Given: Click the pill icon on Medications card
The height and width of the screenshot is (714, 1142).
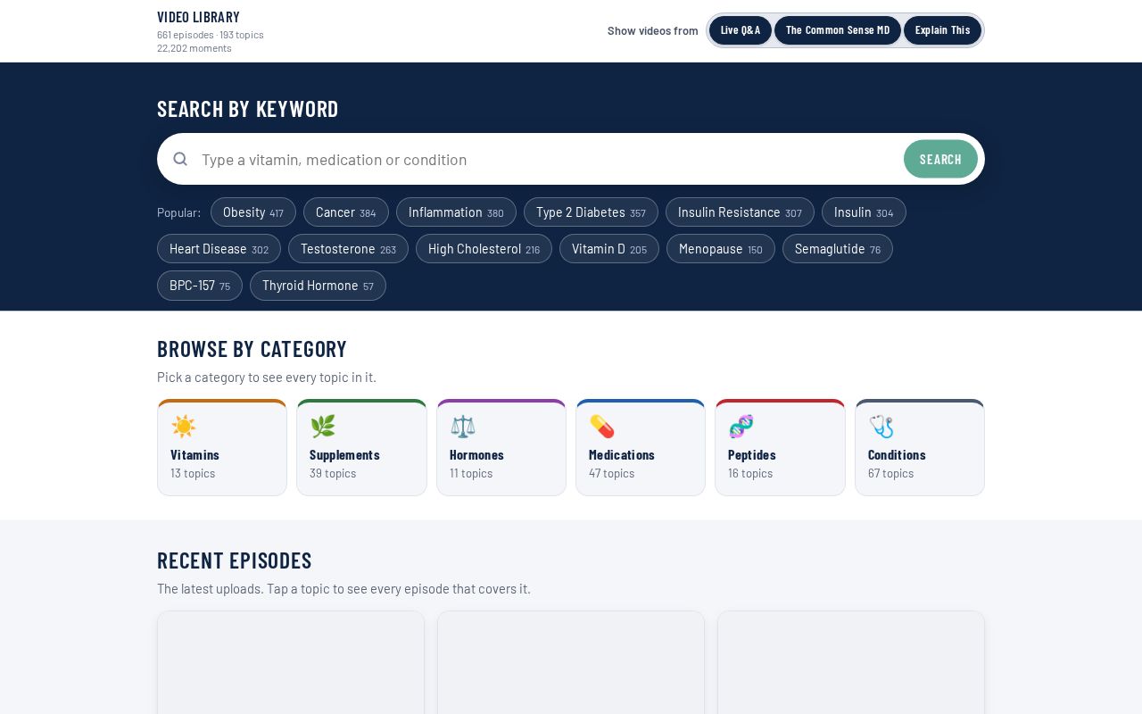Looking at the screenshot, I should [x=602, y=427].
